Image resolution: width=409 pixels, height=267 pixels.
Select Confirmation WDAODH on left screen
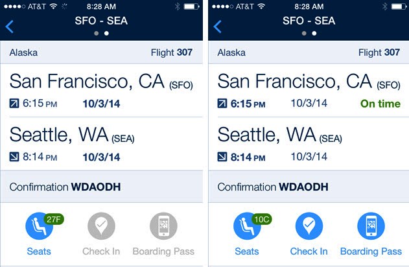tap(65, 187)
